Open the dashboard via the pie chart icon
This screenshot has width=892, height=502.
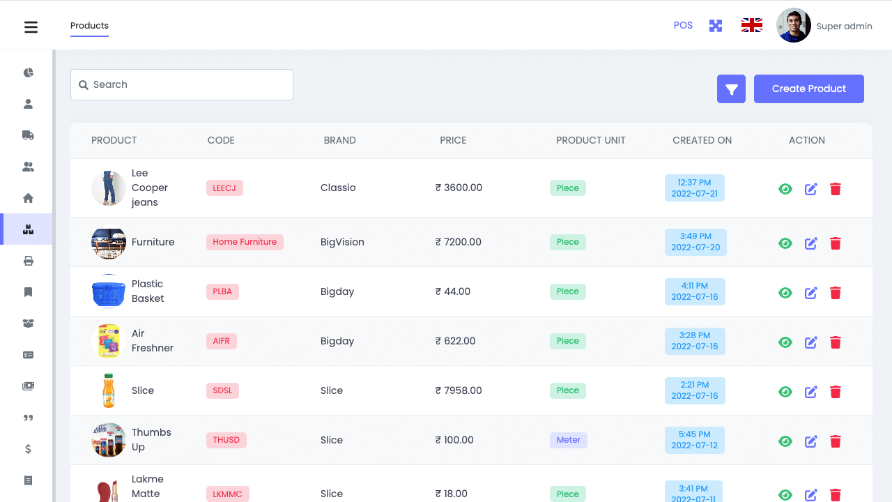(28, 72)
